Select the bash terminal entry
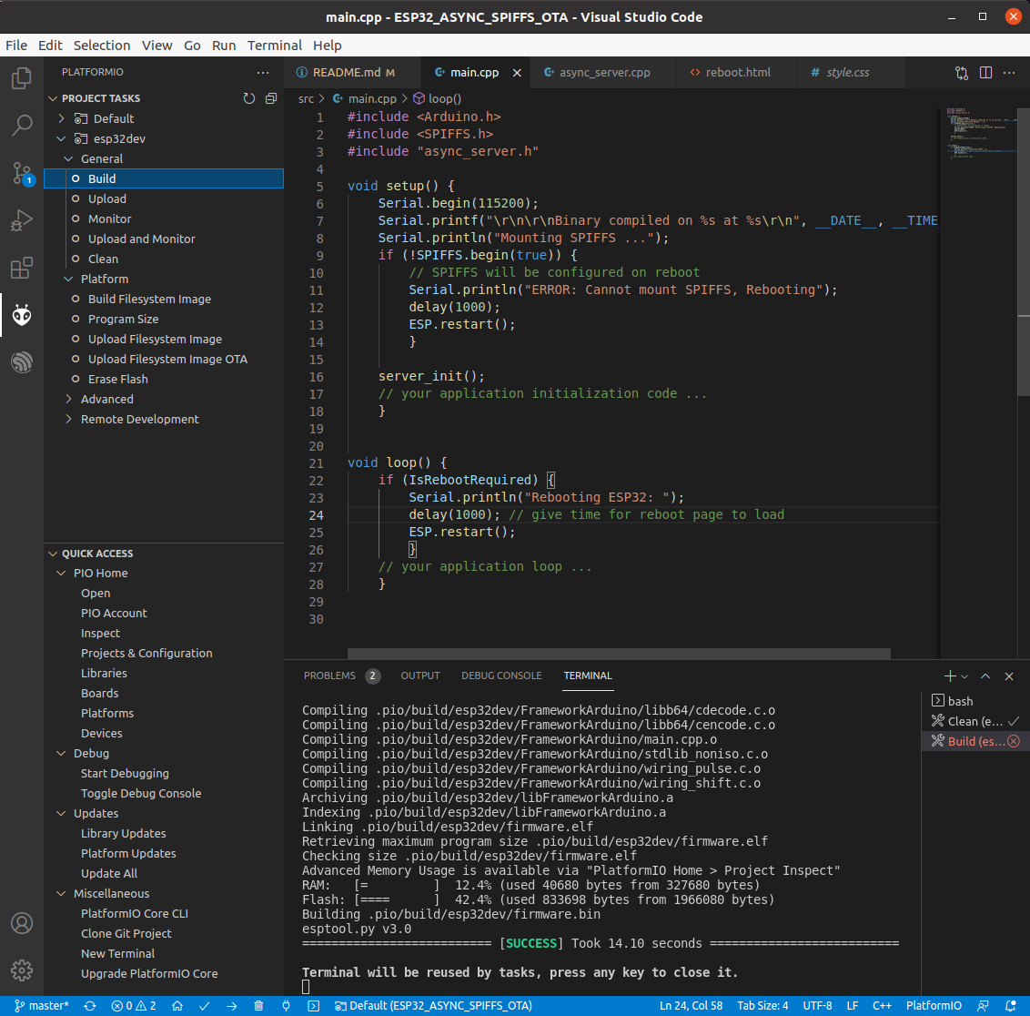The width and height of the screenshot is (1030, 1016). coord(974,701)
